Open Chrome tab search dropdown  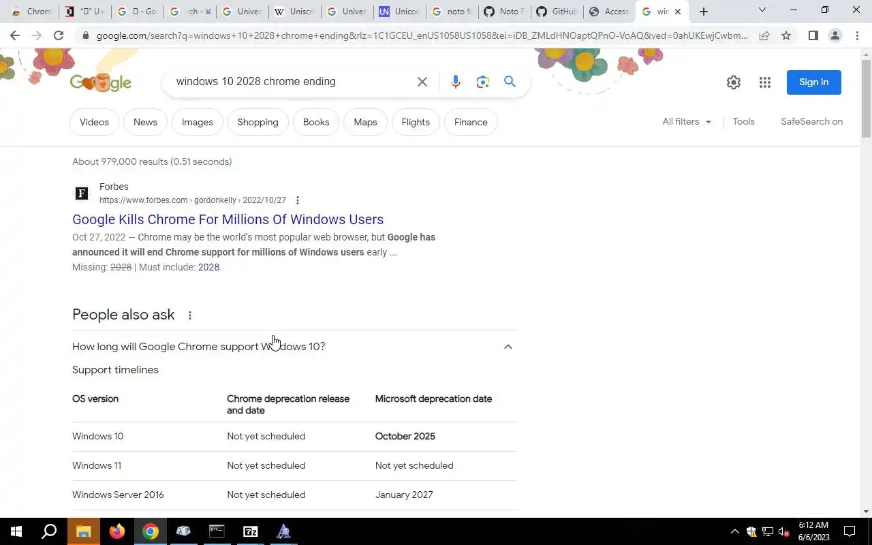(x=762, y=10)
